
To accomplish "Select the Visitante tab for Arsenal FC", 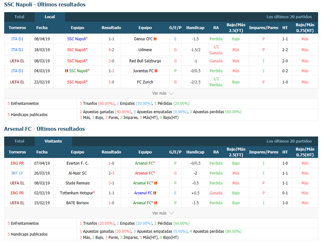I will point(53,141).
